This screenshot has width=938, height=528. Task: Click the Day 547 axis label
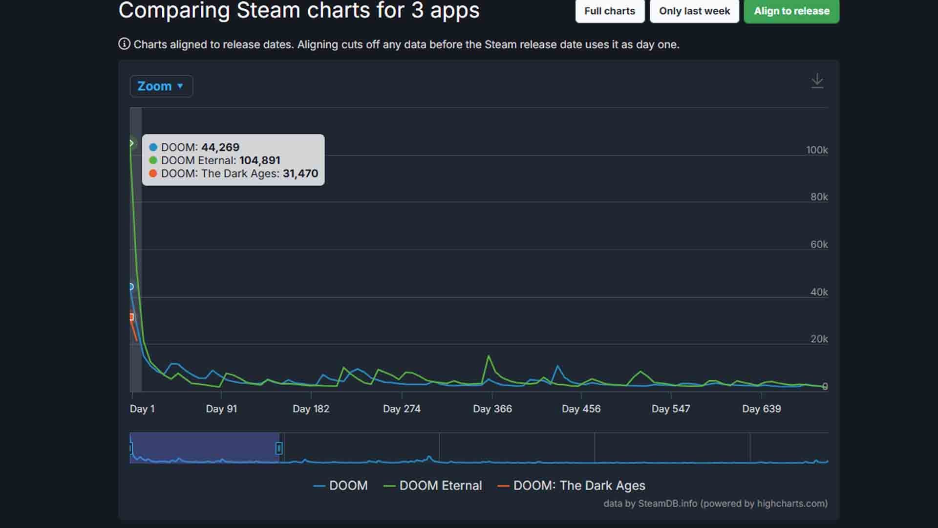[671, 409]
